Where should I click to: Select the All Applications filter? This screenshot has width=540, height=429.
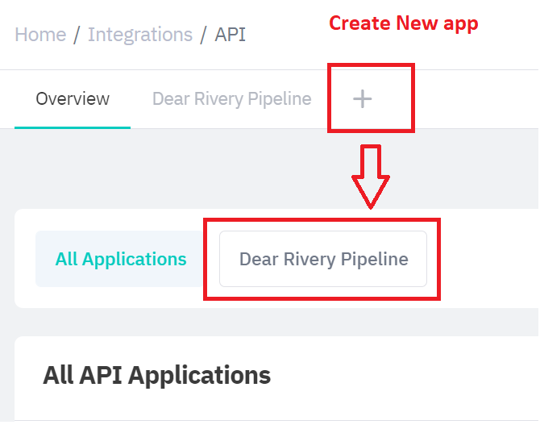tap(121, 260)
